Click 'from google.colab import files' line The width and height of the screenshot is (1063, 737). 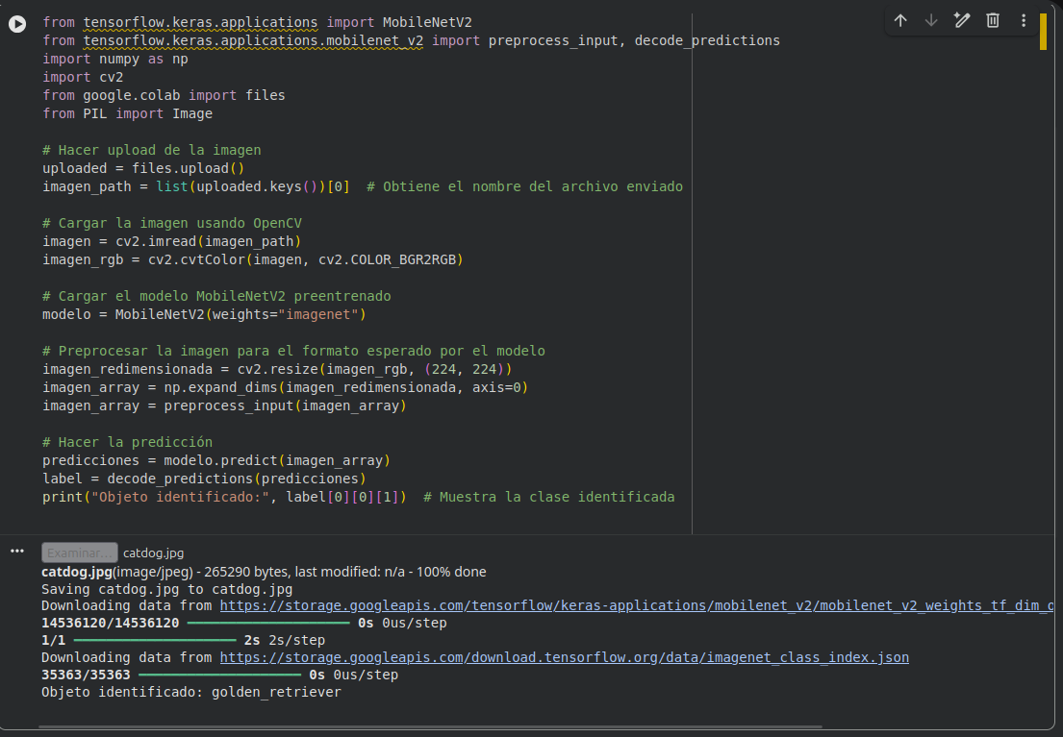pos(165,95)
